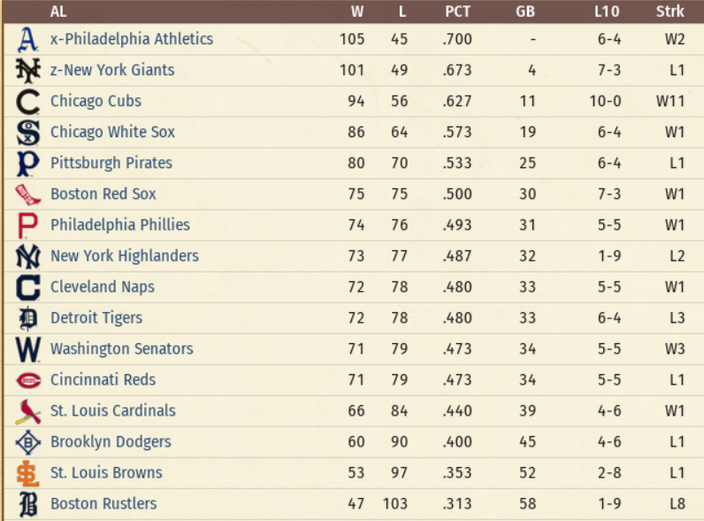The width and height of the screenshot is (704, 521).
Task: Click the Philadelphia Athletics team logo
Action: (x=28, y=40)
